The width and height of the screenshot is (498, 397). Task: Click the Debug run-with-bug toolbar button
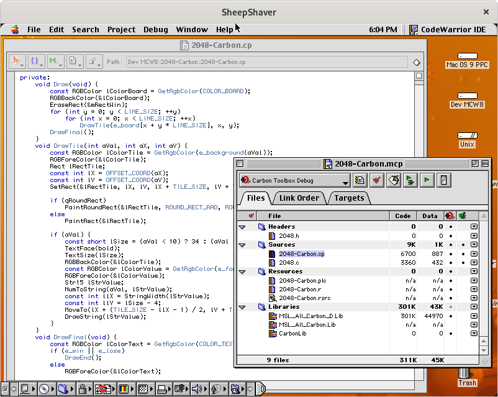point(410,180)
